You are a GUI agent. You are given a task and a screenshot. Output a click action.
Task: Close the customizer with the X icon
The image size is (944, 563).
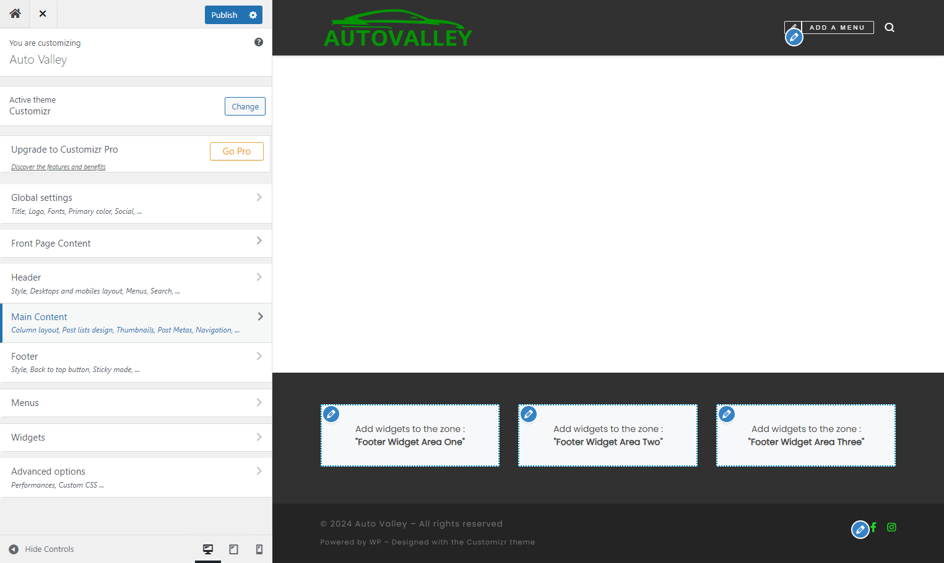click(43, 14)
